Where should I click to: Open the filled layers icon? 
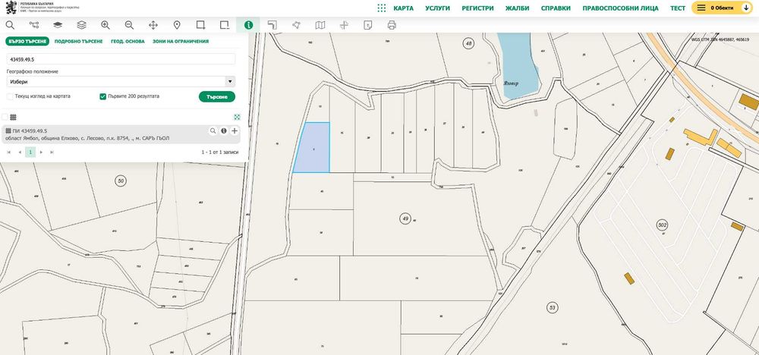58,25
